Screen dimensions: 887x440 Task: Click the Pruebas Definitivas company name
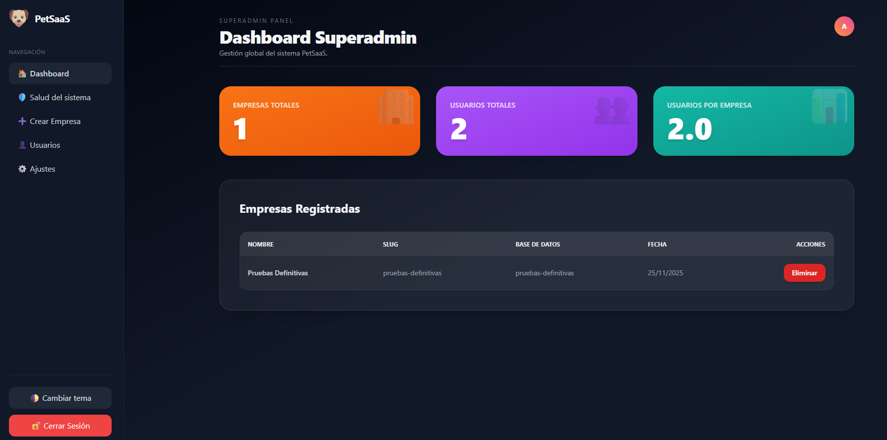[278, 273]
